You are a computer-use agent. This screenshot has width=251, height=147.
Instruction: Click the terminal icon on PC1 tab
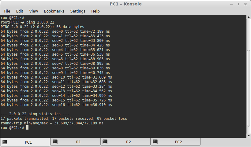[5, 142]
